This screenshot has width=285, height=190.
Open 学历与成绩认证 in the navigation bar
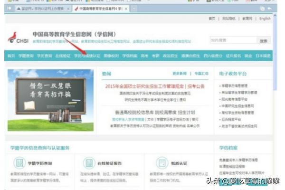pos(87,56)
